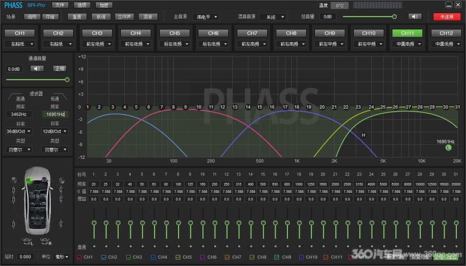This screenshot has width=466, height=266.
Task: Toggle the CH2 curve checkbox
Action: coord(104,257)
